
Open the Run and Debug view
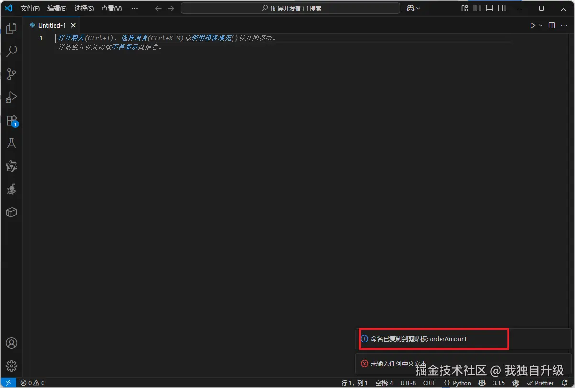(11, 97)
